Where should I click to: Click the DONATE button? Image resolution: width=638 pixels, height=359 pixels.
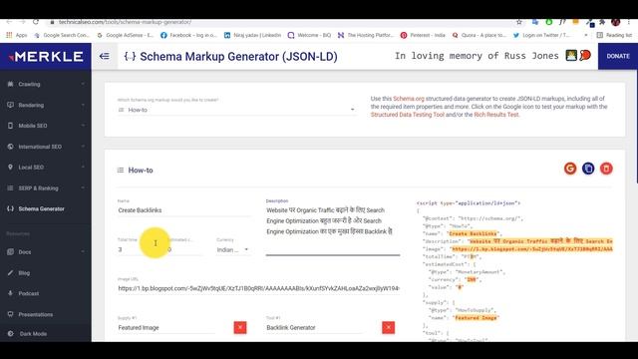[x=618, y=56]
